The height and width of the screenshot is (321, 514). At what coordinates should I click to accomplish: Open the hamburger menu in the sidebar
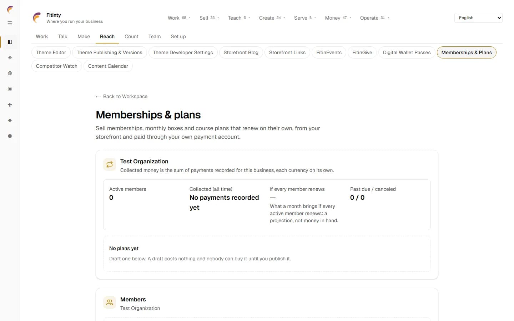click(10, 24)
